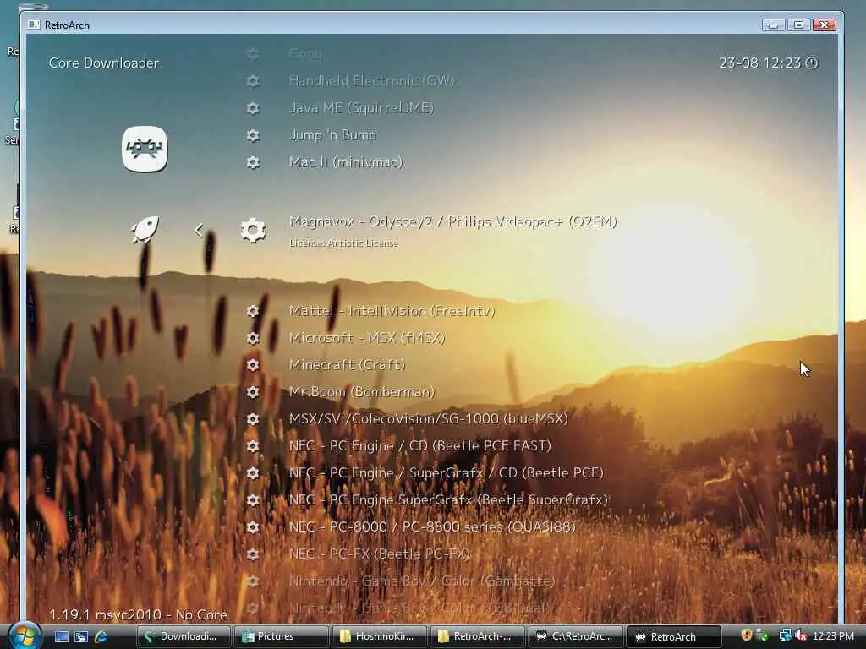Screen dimensions: 866x649
Task: Click gear icon beside Microsoft MSX (fMSX)
Action: tap(253, 338)
